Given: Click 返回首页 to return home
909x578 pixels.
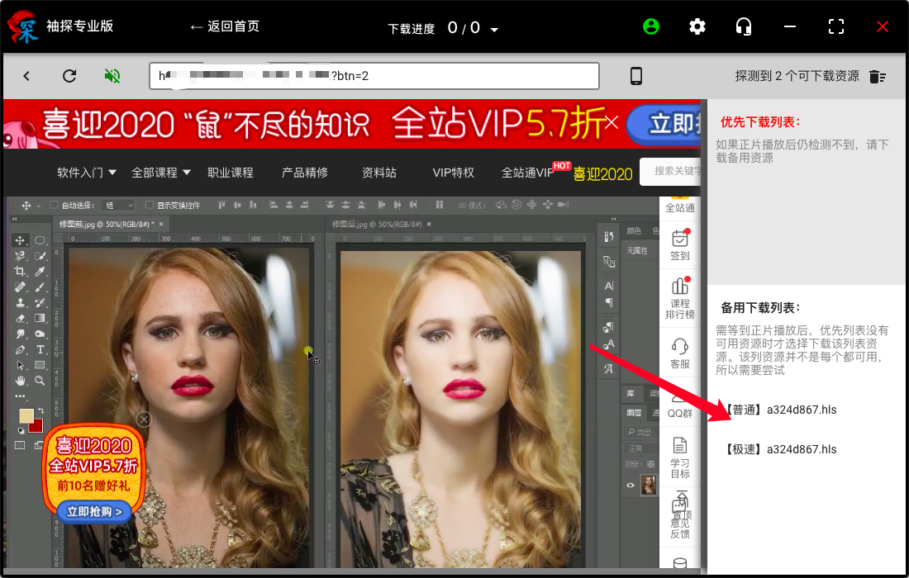Looking at the screenshot, I should pyautogui.click(x=225, y=26).
